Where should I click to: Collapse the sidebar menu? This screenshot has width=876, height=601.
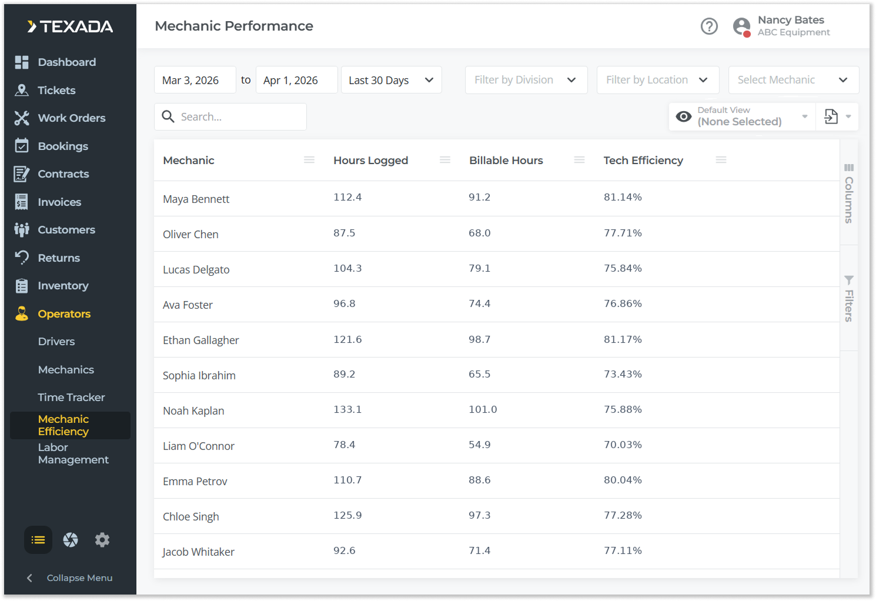70,578
